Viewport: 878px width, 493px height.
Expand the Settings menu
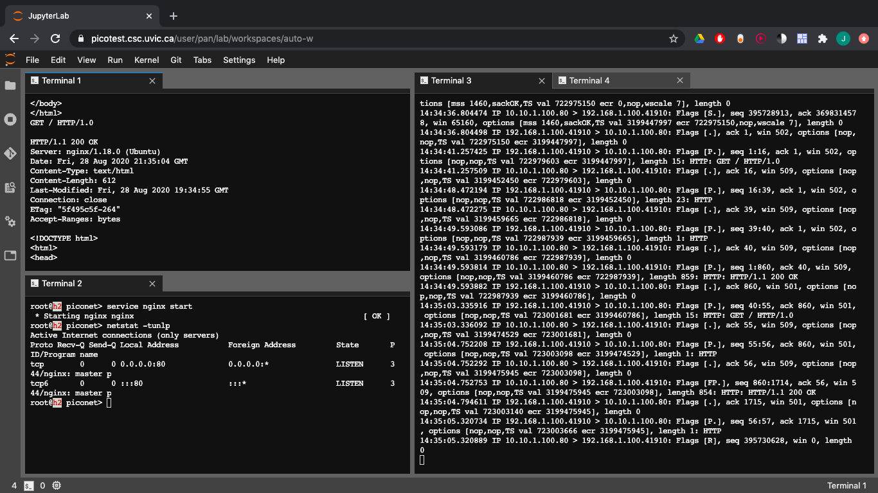(239, 60)
